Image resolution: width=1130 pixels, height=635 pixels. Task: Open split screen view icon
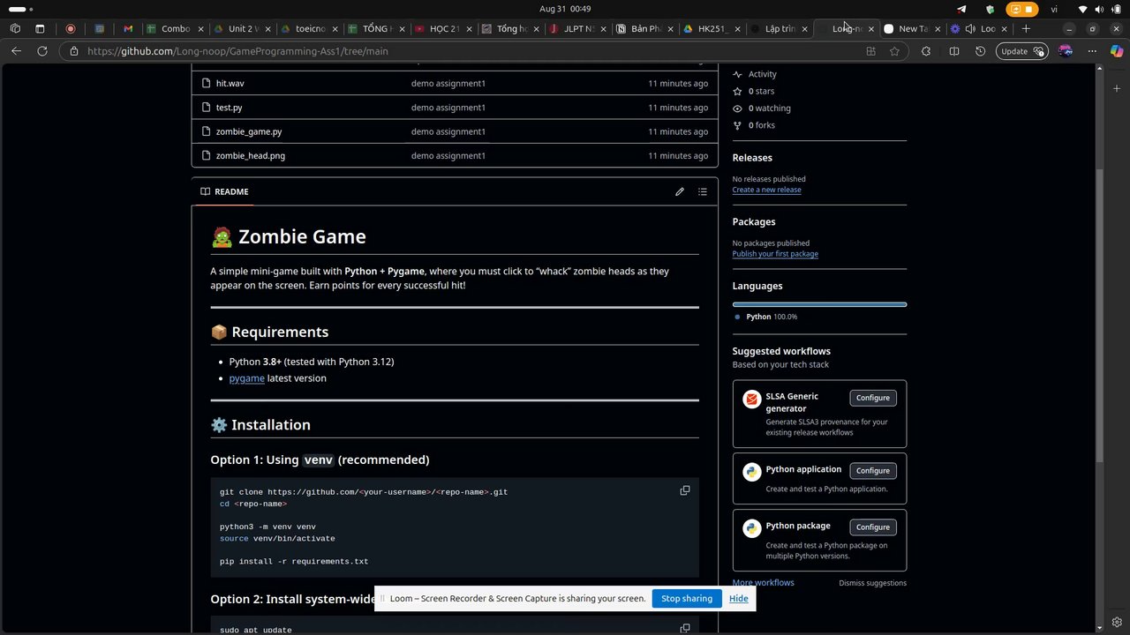[x=953, y=51]
